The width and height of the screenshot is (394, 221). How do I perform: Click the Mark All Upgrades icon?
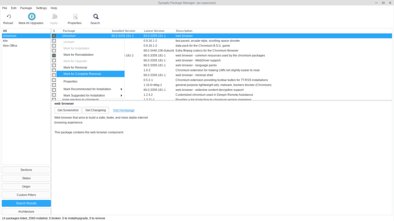pyautogui.click(x=32, y=16)
